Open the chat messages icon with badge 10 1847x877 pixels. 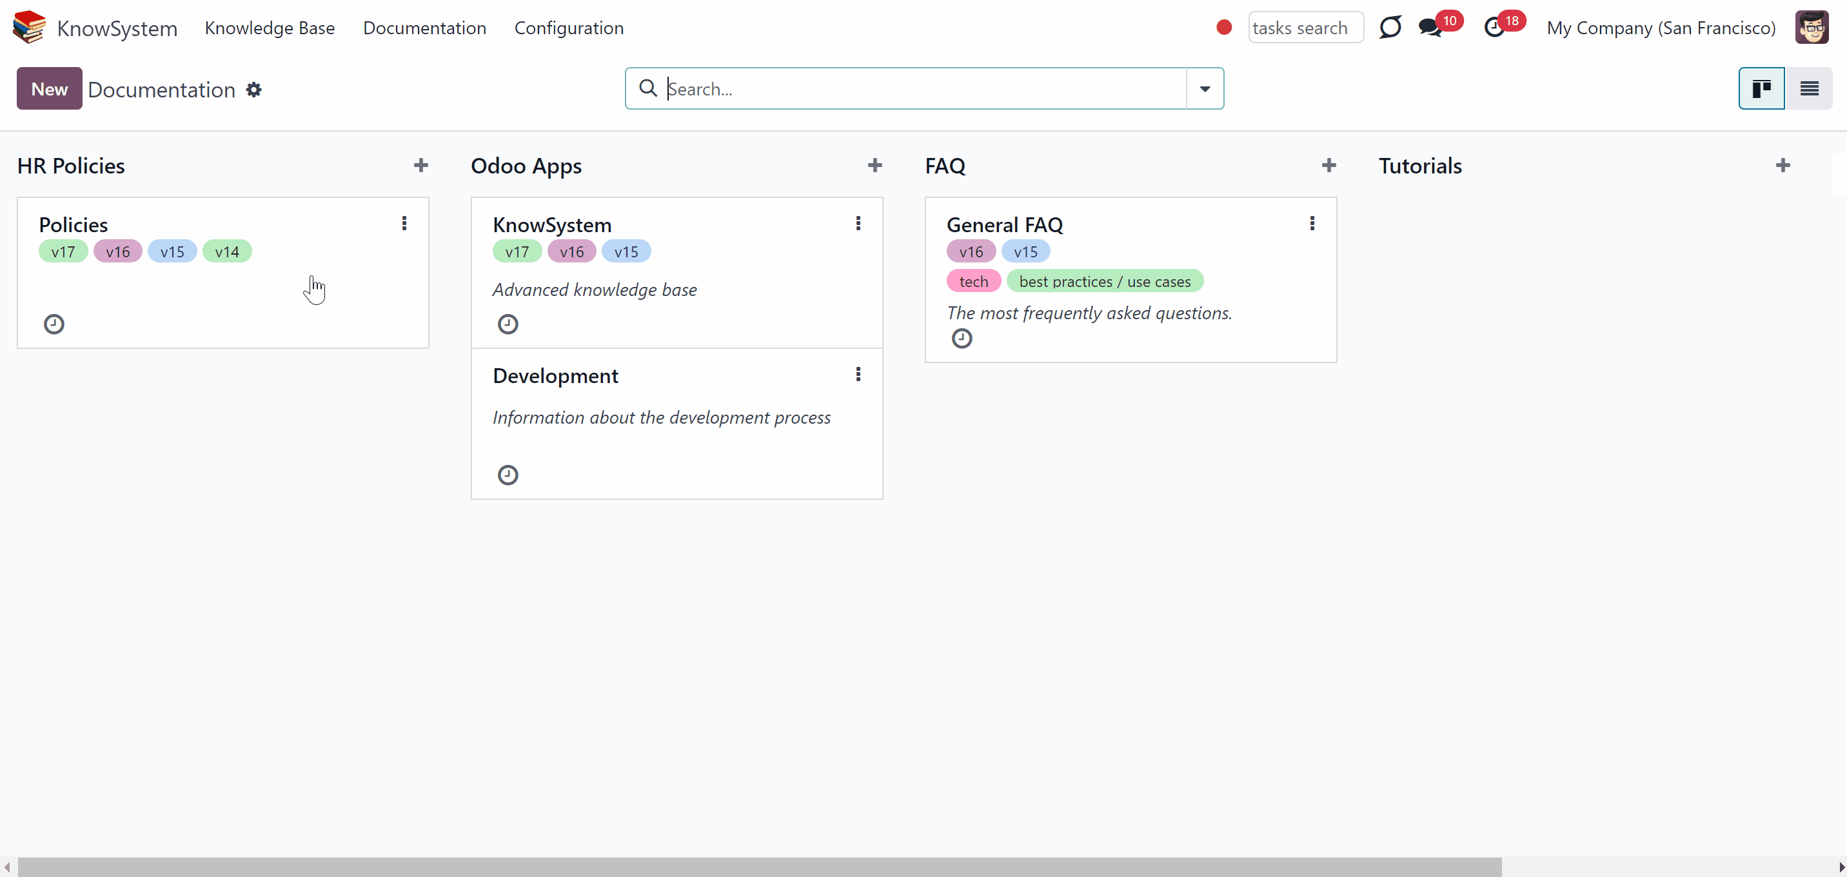1430,28
